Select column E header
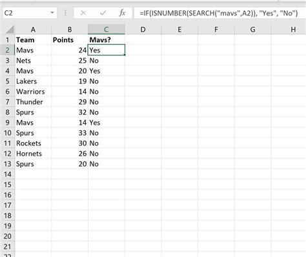 (179, 30)
